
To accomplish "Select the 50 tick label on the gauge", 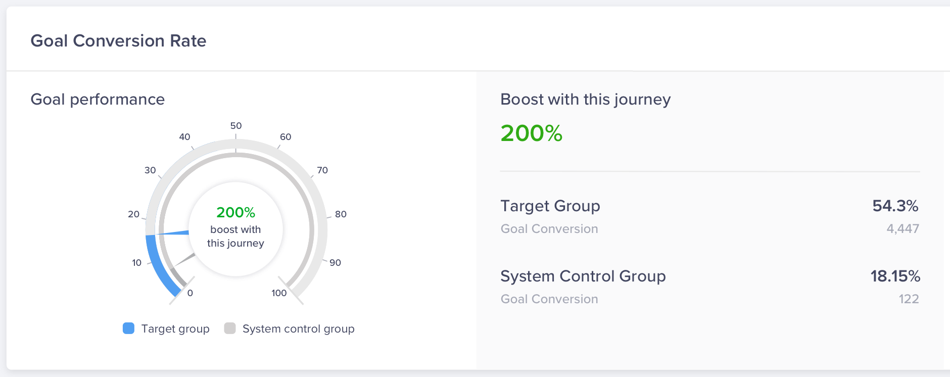I will [236, 126].
